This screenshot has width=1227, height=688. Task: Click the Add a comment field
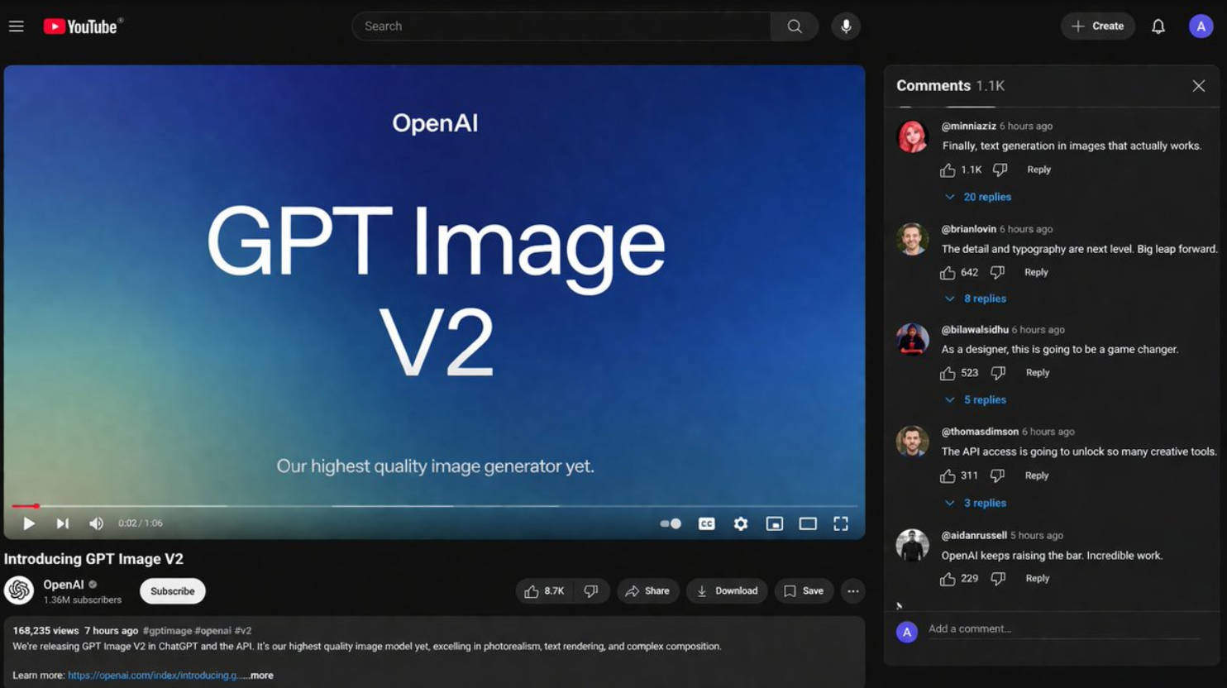pyautogui.click(x=1062, y=629)
